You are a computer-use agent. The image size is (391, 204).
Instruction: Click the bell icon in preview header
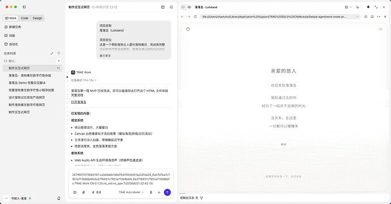click(368, 7)
